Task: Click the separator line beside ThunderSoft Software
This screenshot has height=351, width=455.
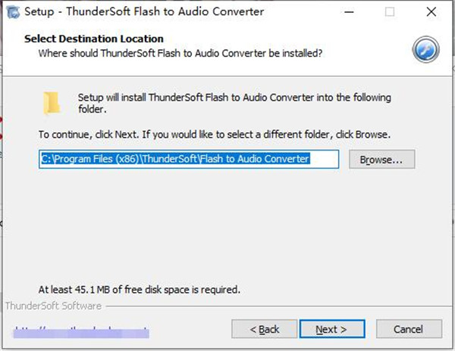Action: coord(278,306)
